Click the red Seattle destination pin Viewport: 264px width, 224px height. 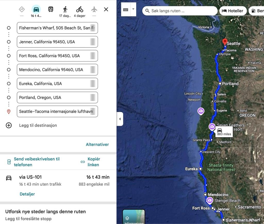pyautogui.click(x=225, y=42)
